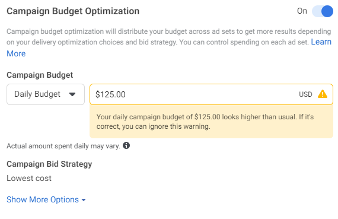Click 'Actual amount spent daily may vary' text
Viewport: 338px width, 219px height.
click(x=63, y=146)
